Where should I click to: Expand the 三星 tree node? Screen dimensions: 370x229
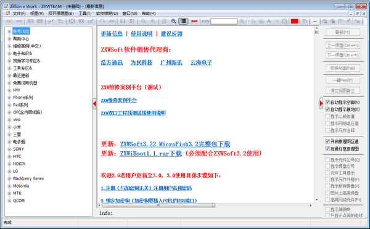[x=9, y=135]
